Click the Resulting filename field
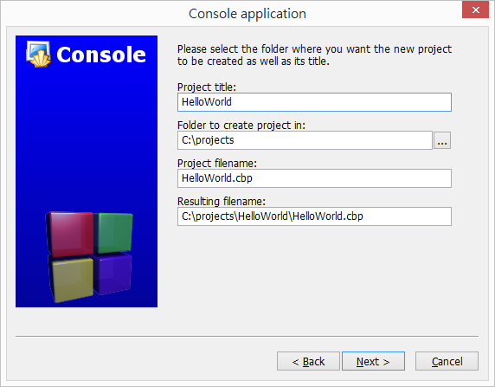Viewport: 495px width, 387px height. coord(314,216)
